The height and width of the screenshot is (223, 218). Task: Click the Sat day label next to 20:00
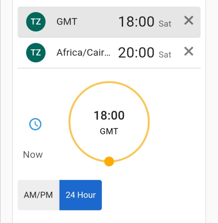(165, 55)
